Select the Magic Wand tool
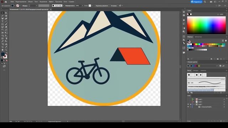 (x=2, y=16)
